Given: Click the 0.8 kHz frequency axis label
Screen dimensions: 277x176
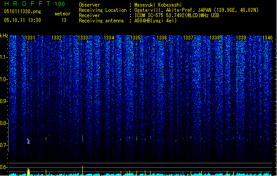Looking at the screenshot, I should pos(3,123).
